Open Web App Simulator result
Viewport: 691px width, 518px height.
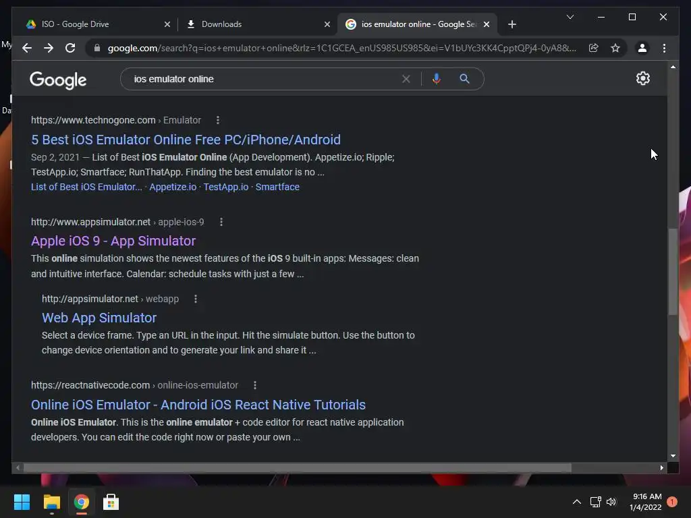[99, 318]
